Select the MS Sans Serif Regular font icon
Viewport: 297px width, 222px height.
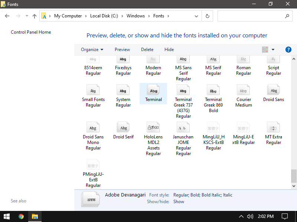183,60
